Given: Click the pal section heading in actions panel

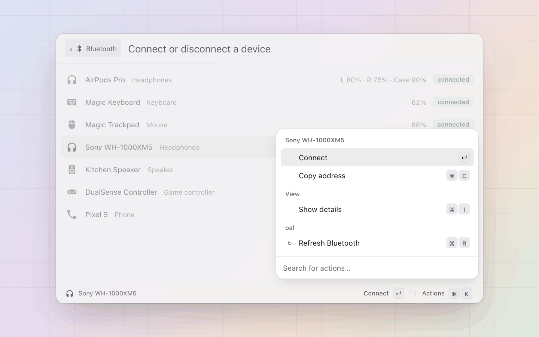Looking at the screenshot, I should (290, 228).
